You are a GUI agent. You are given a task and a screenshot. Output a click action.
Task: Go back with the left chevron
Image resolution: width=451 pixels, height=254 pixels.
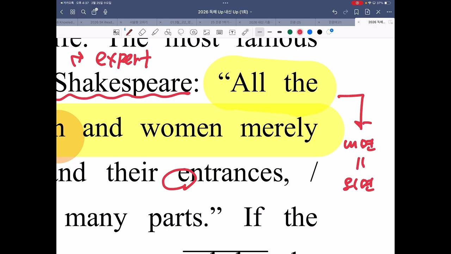coord(62,12)
